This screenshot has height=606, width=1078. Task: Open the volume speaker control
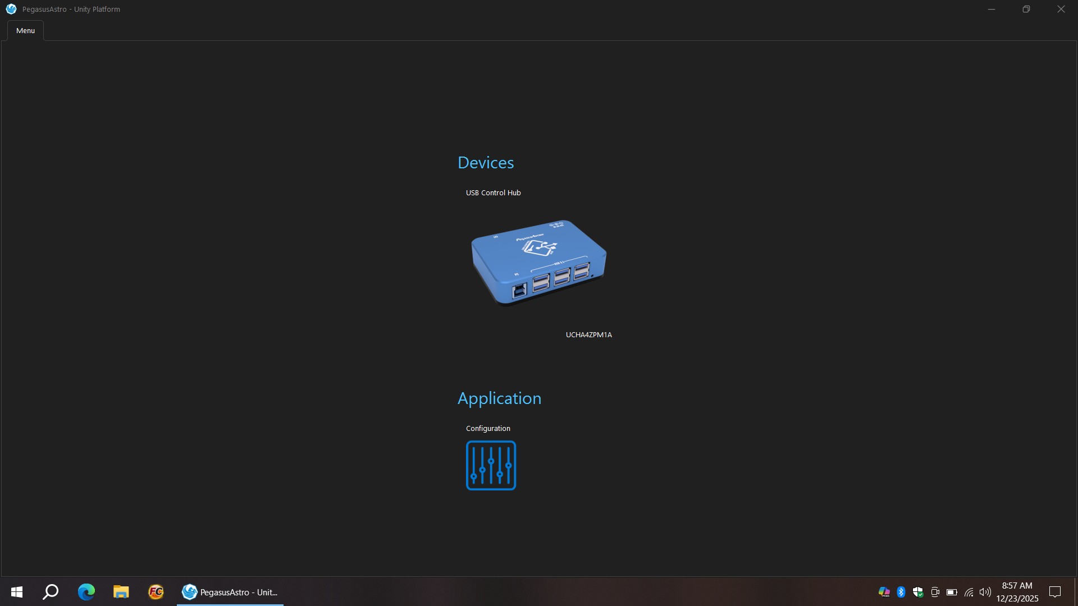(x=985, y=592)
